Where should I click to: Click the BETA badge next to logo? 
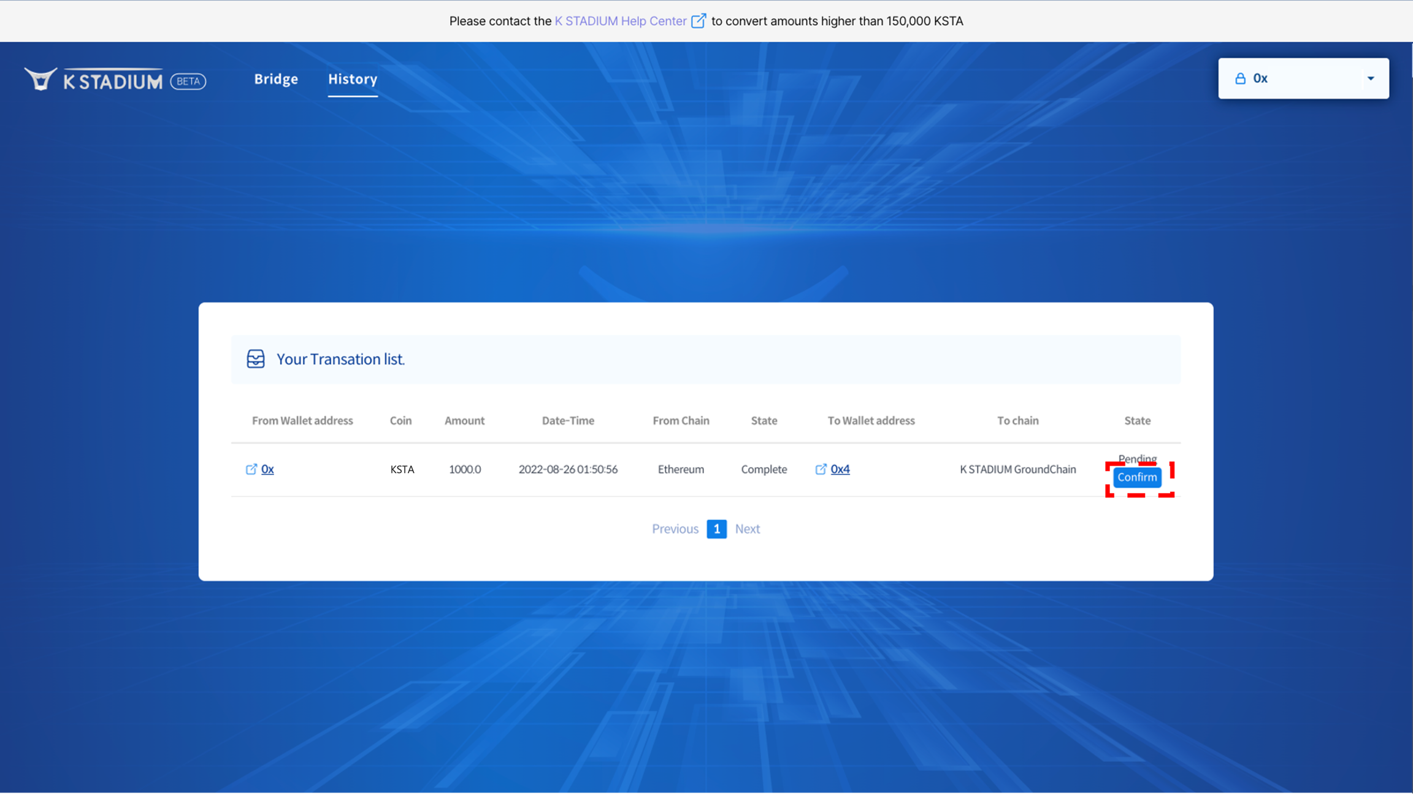pyautogui.click(x=188, y=81)
